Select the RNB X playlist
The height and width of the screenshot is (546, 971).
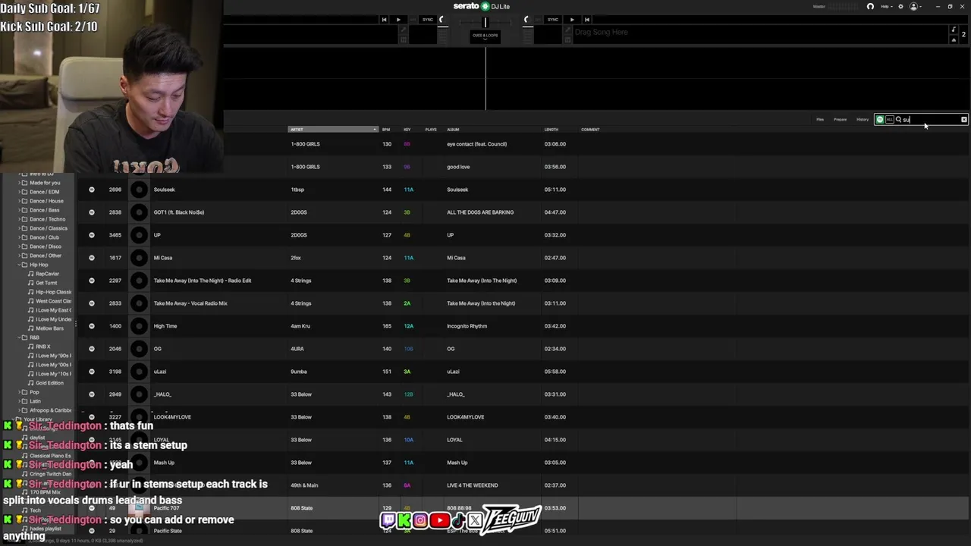click(x=43, y=347)
